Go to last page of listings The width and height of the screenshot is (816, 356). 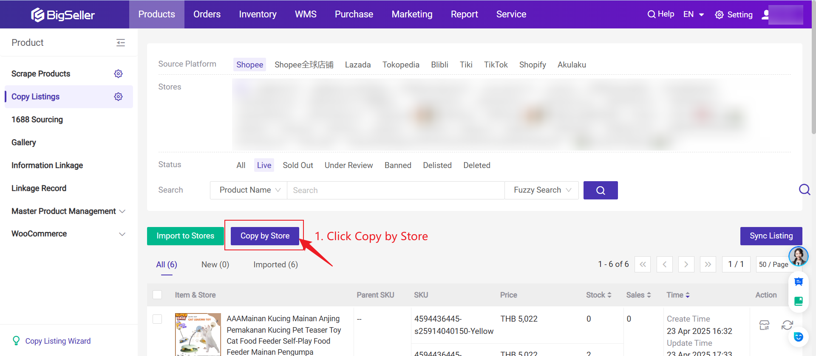coord(708,264)
